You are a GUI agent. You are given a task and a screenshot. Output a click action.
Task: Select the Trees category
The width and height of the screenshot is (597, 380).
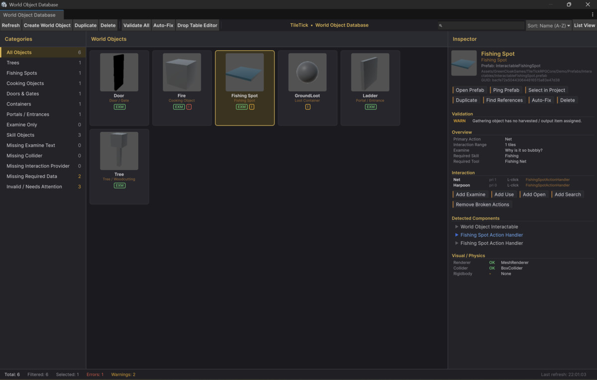(43, 63)
